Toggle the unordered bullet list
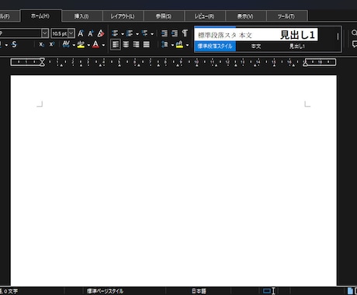 tap(115, 33)
